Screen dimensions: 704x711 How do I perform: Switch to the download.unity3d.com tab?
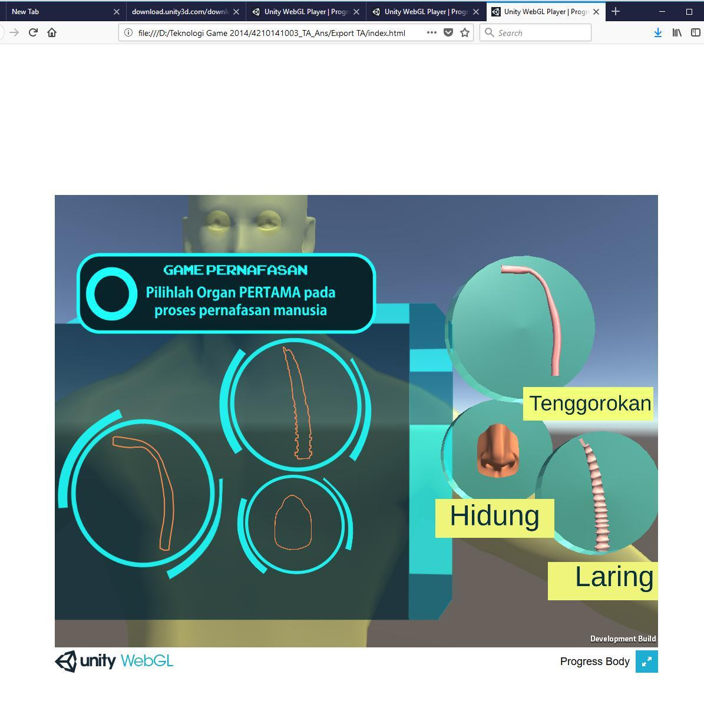177,11
